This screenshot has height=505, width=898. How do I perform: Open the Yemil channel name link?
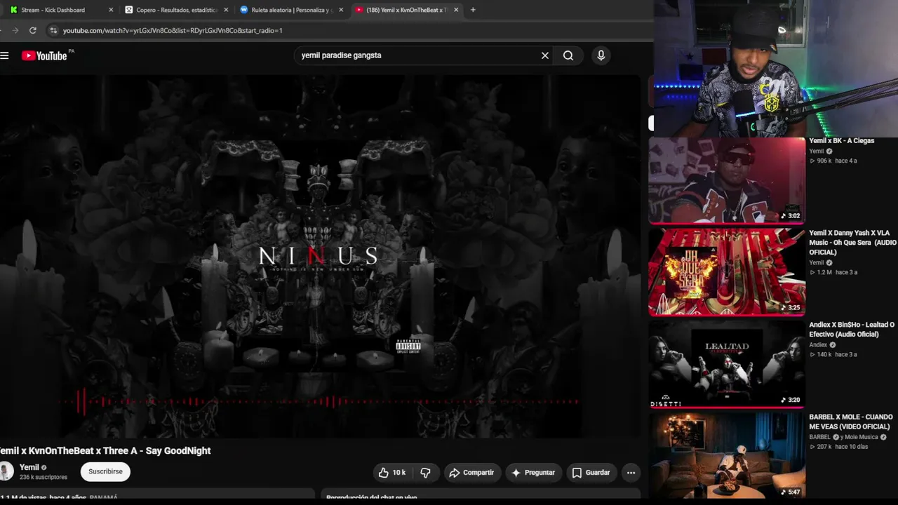click(29, 467)
